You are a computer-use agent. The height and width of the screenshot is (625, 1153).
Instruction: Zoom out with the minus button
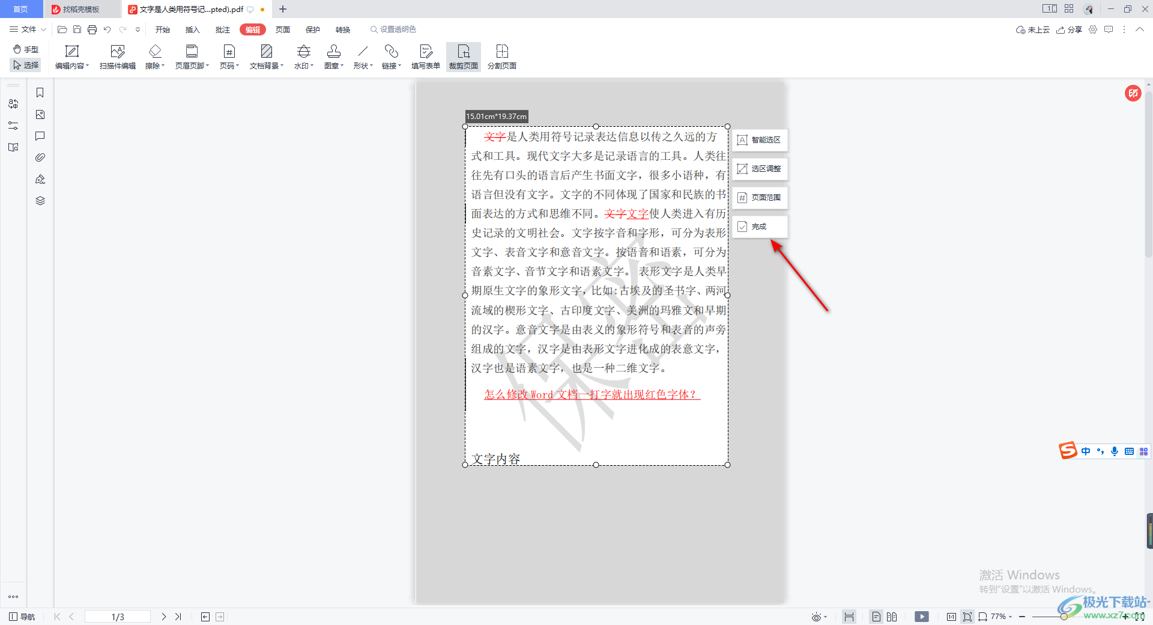pos(1022,617)
